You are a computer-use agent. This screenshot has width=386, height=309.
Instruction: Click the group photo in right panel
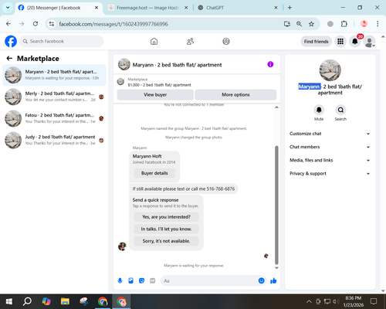(x=330, y=70)
